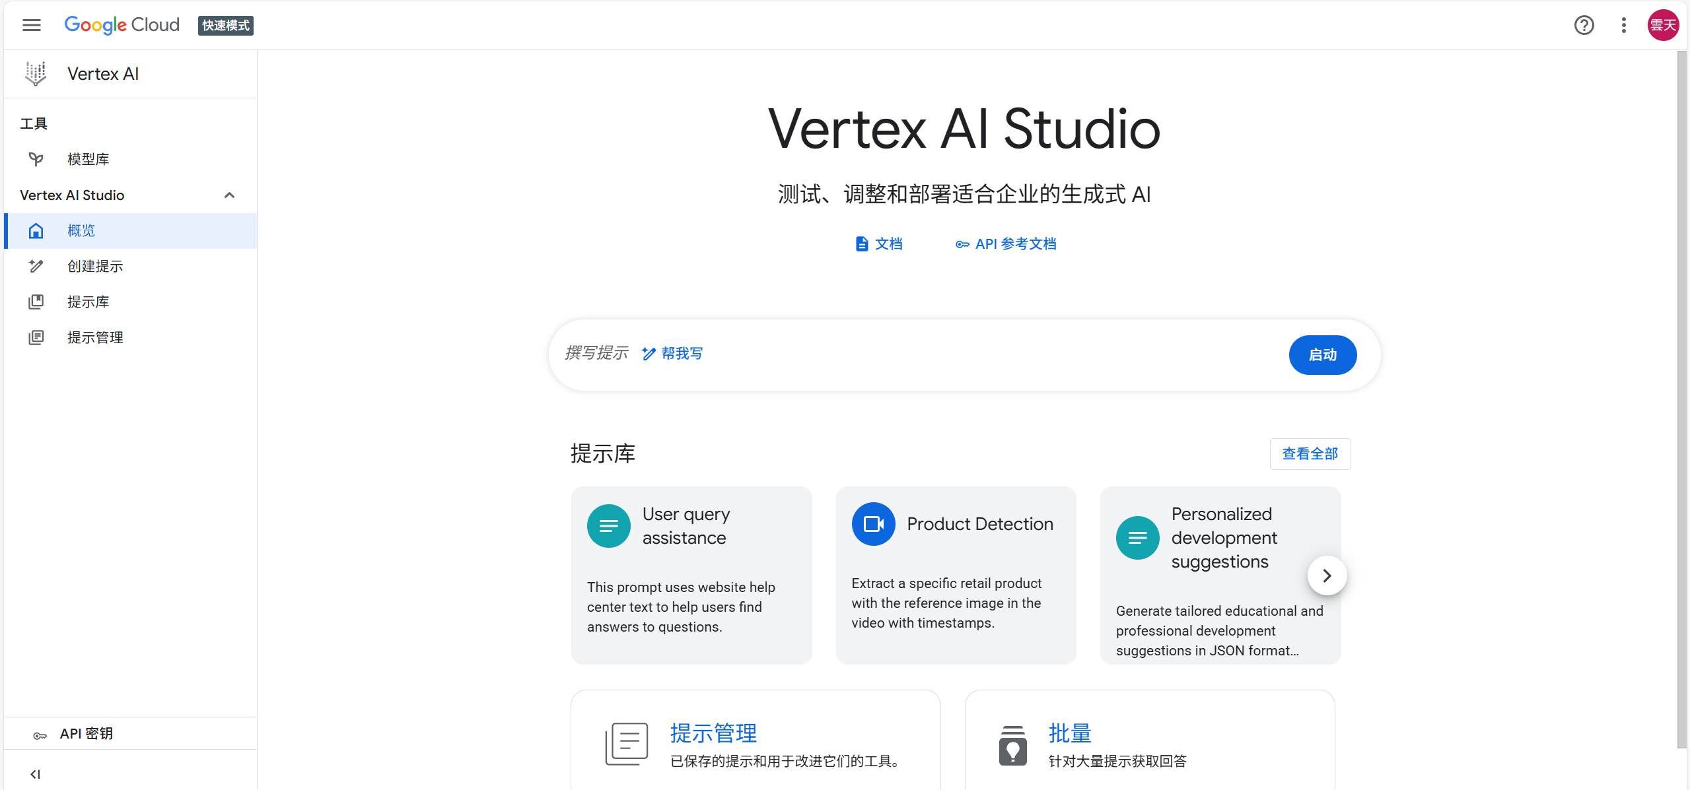Open the three-dot more options menu
1690x790 pixels.
tap(1623, 25)
